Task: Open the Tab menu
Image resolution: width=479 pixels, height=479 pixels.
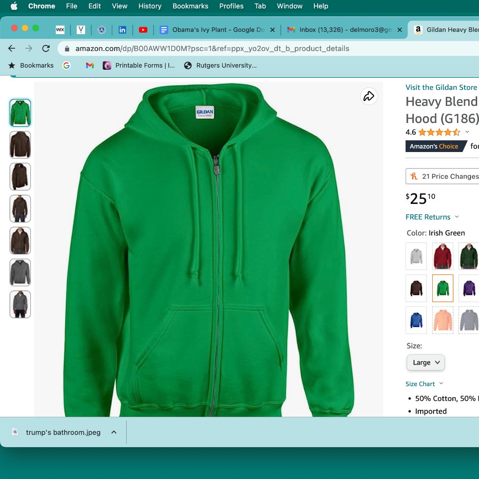Action: point(260,6)
